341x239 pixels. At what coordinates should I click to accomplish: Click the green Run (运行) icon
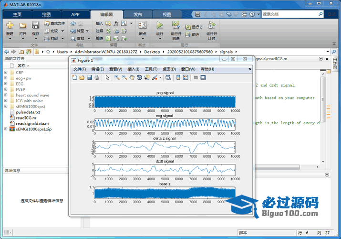(160, 25)
